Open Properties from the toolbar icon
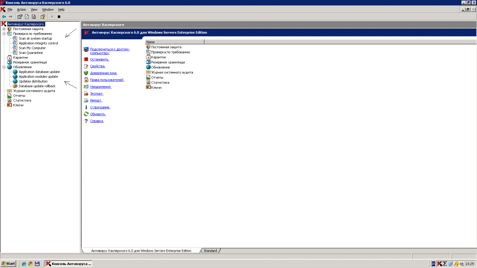The height and width of the screenshot is (268, 477). [x=20, y=17]
